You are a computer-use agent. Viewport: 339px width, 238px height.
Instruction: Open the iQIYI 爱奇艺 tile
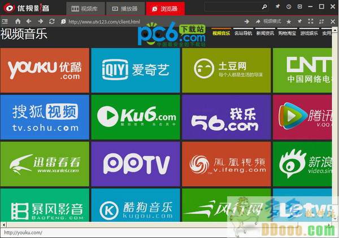click(x=136, y=70)
